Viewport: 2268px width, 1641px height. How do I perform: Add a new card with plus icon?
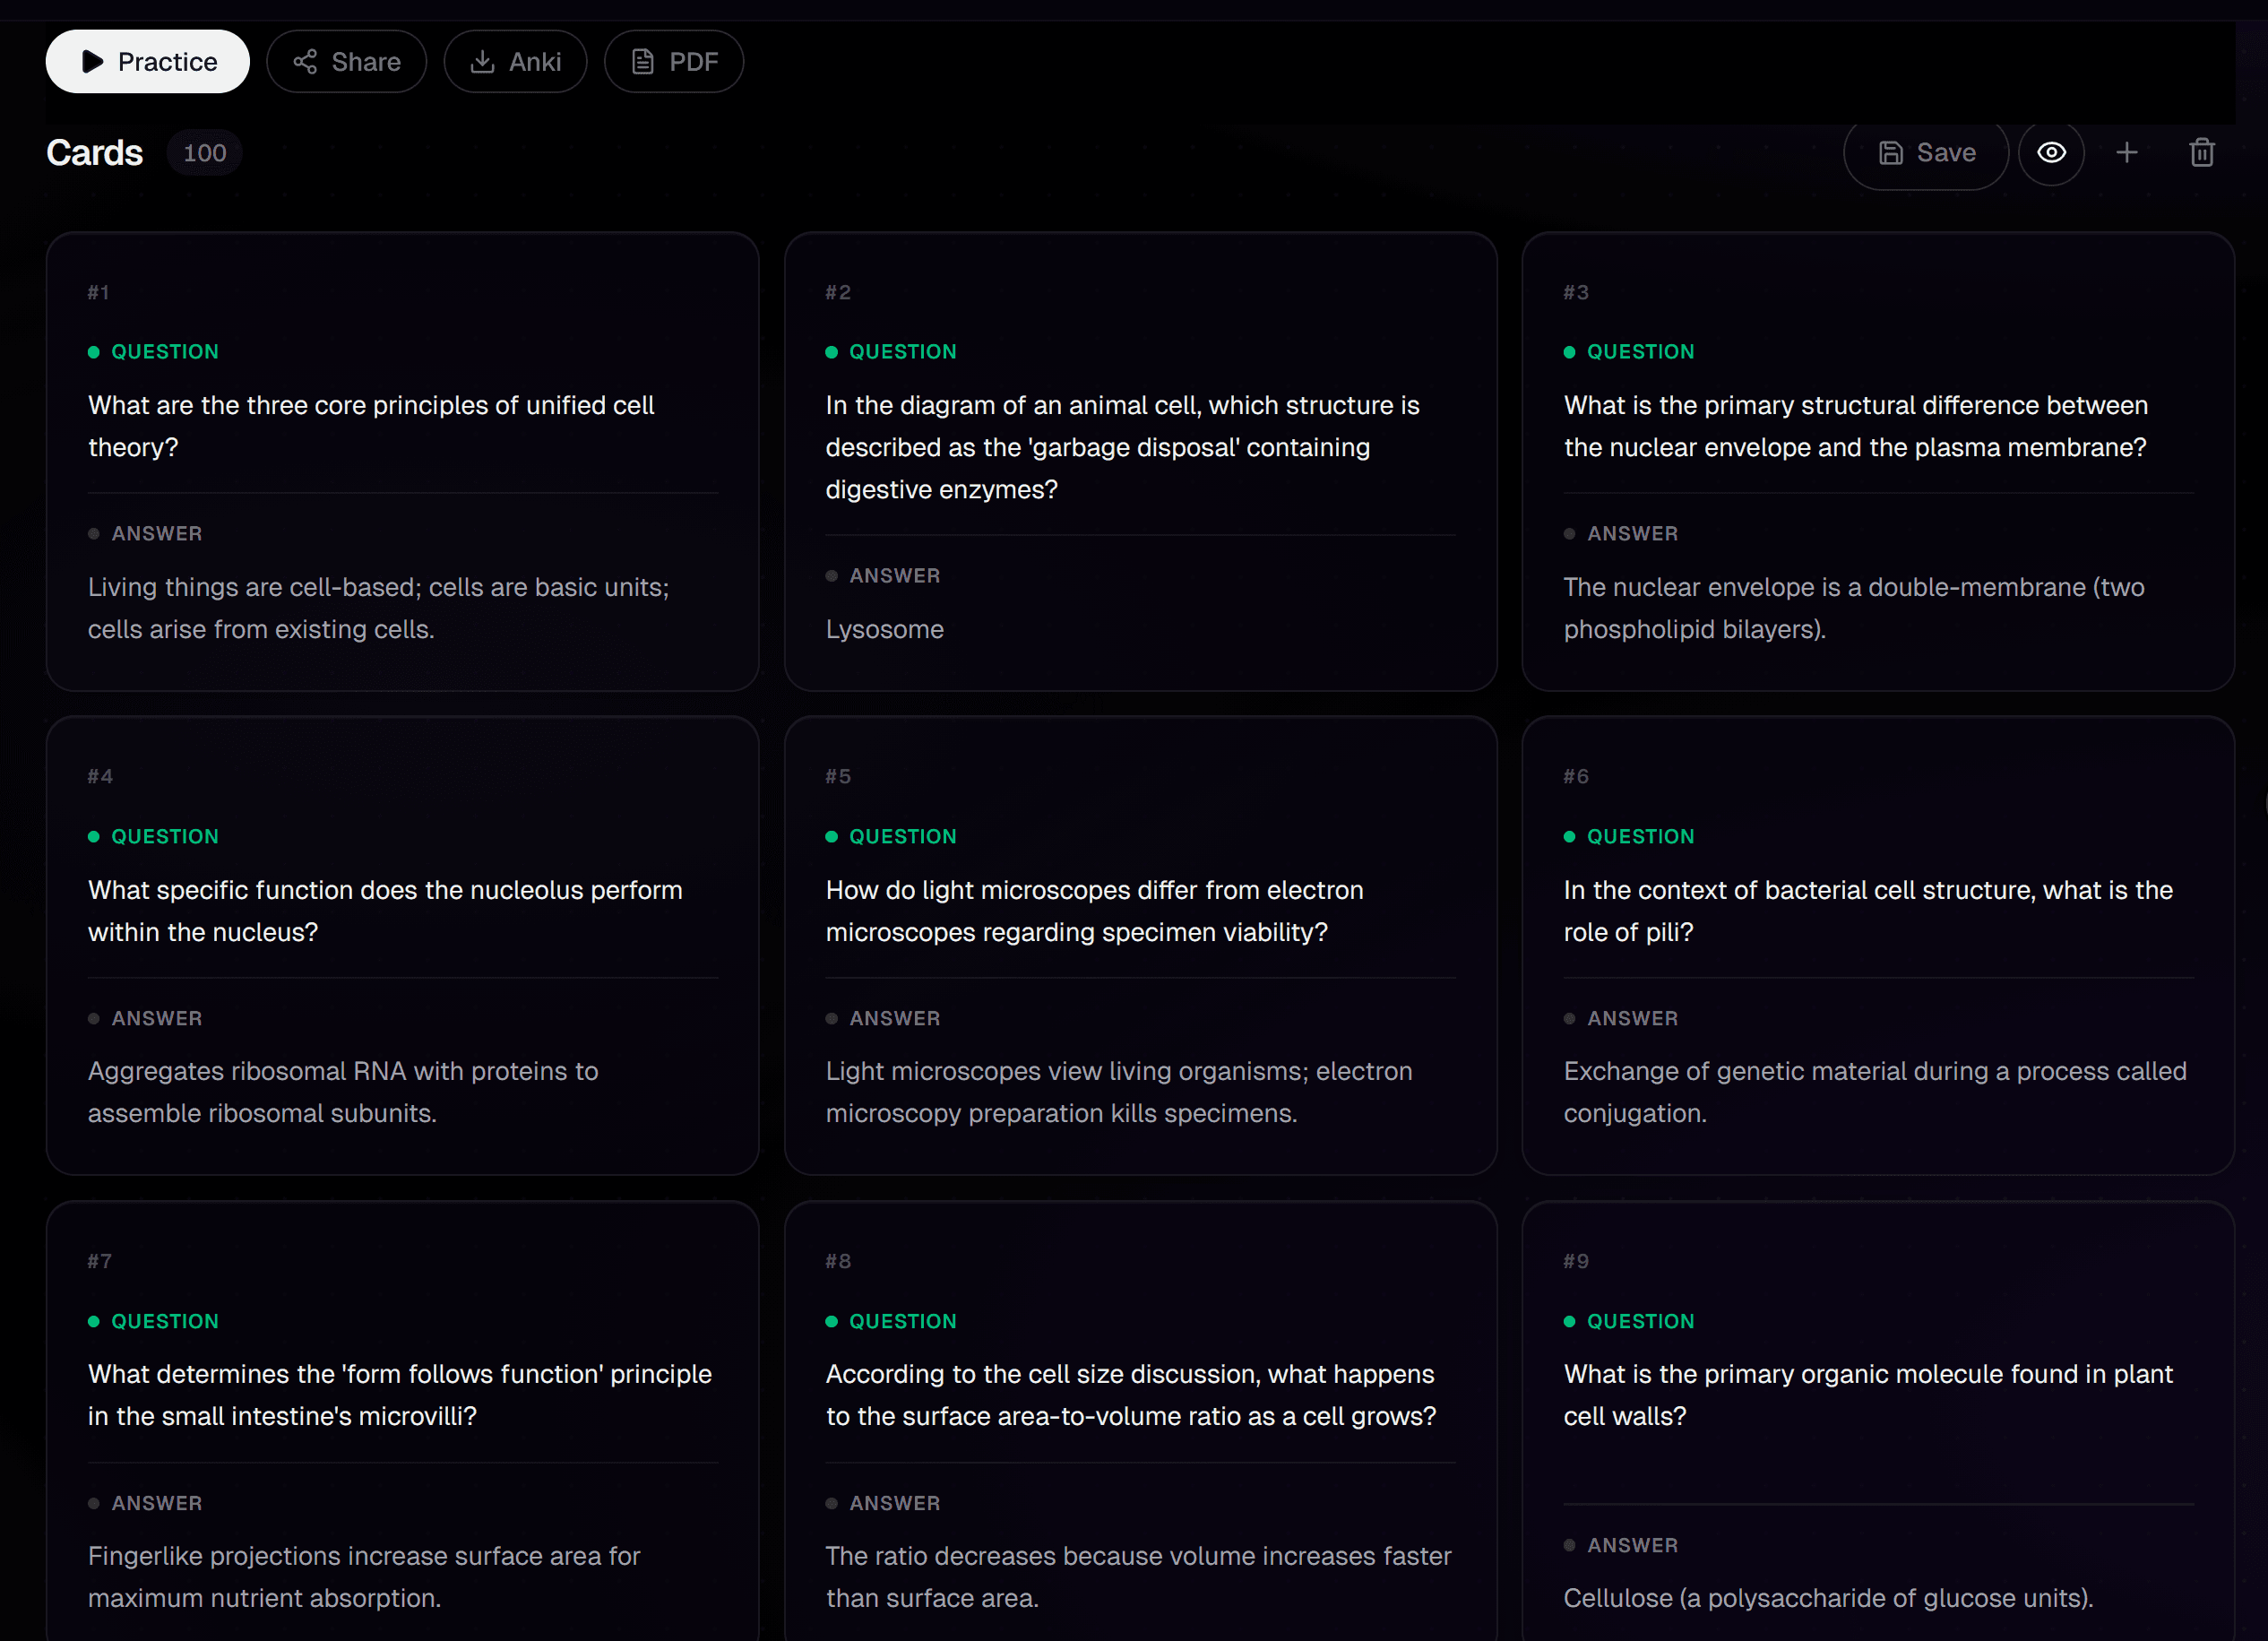pyautogui.click(x=2127, y=153)
